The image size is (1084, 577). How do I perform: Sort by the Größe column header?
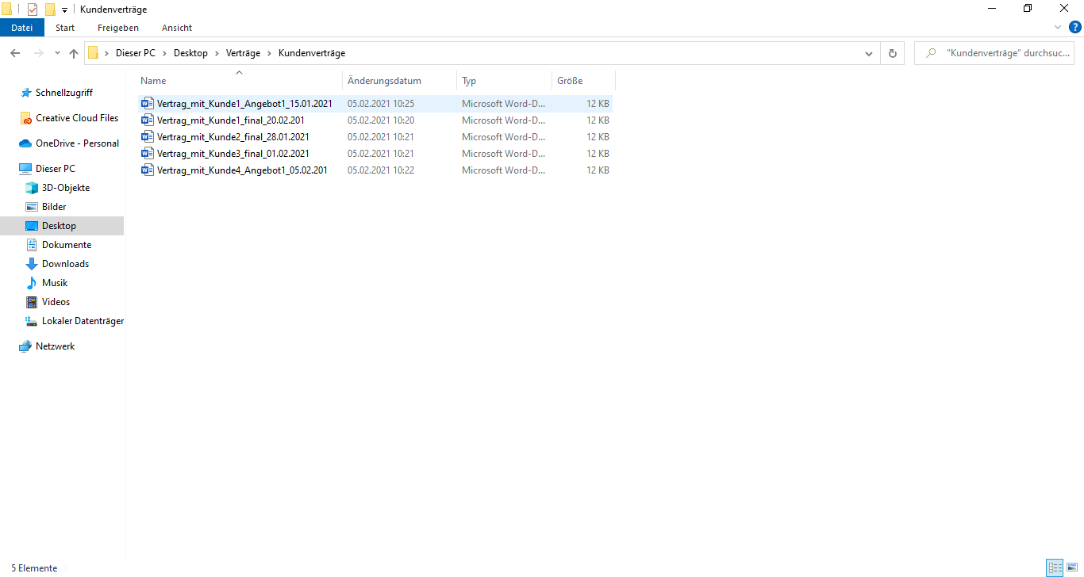point(583,81)
